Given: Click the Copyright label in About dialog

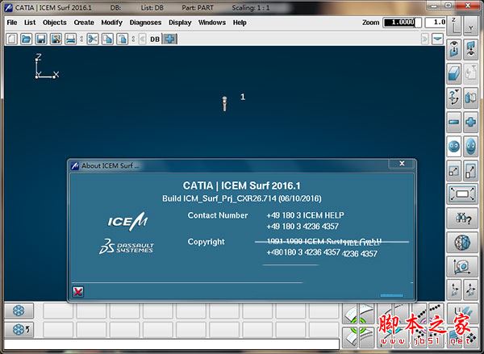Looking at the screenshot, I should coord(207,242).
